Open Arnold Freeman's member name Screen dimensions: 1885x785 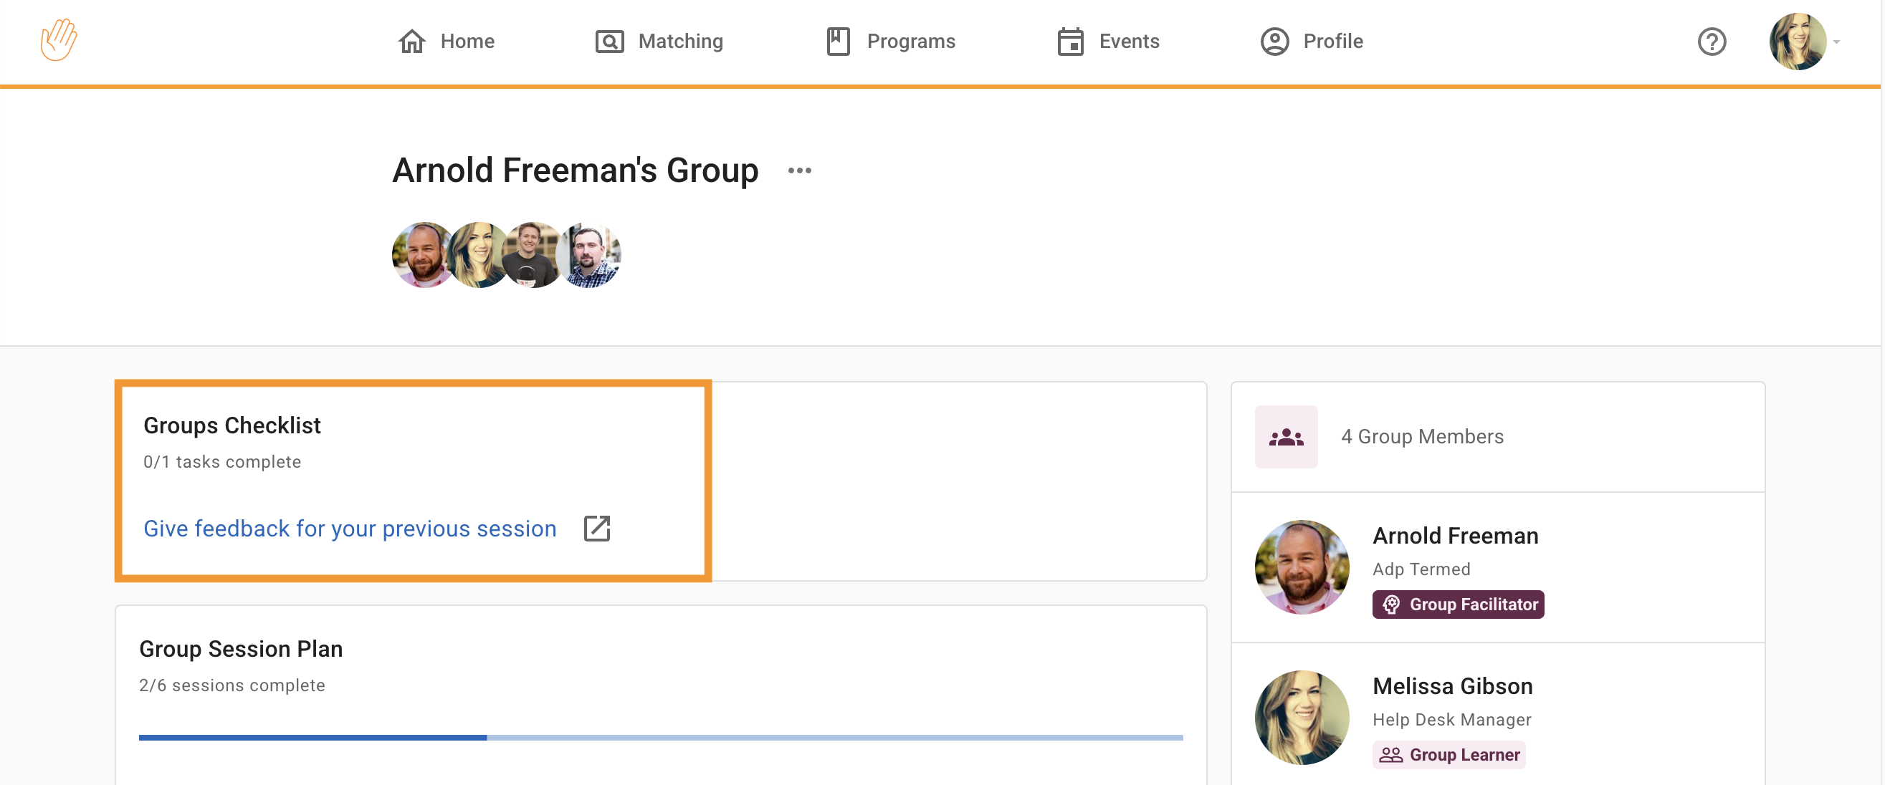(x=1455, y=536)
